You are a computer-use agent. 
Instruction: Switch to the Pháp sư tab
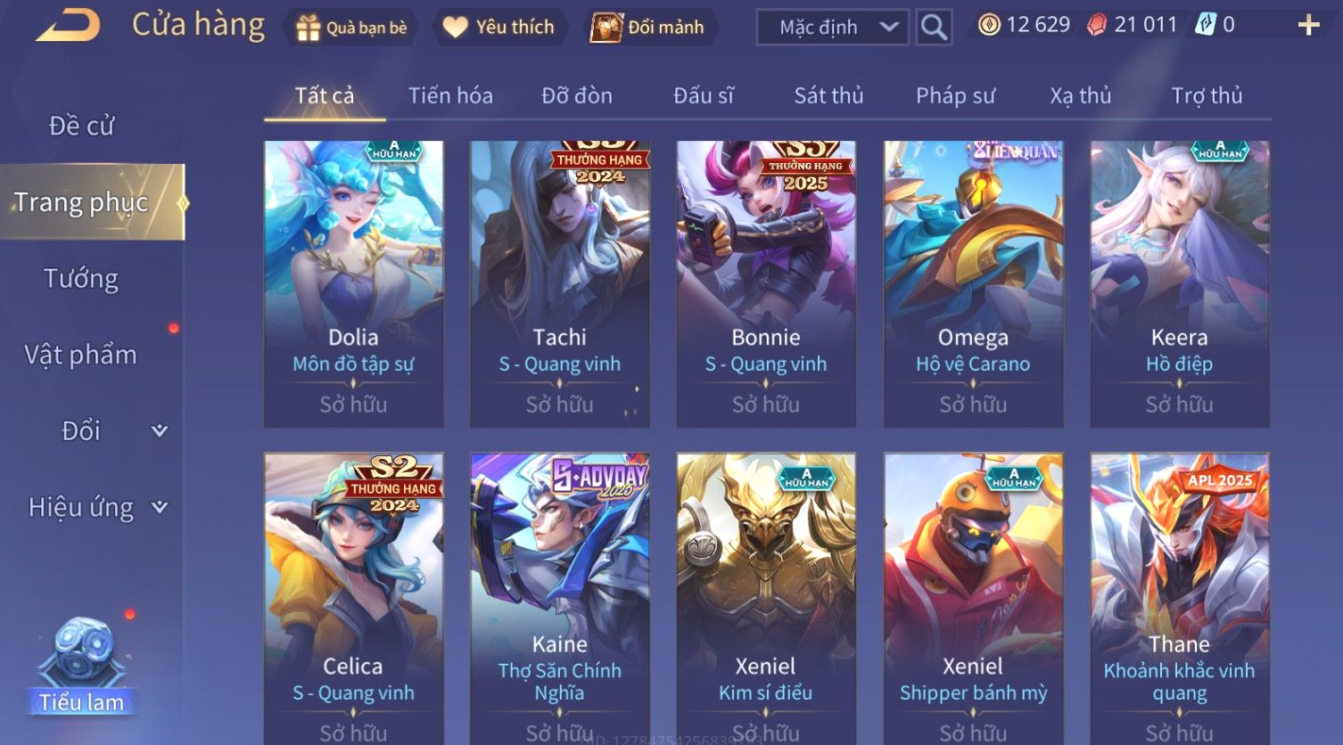click(955, 95)
